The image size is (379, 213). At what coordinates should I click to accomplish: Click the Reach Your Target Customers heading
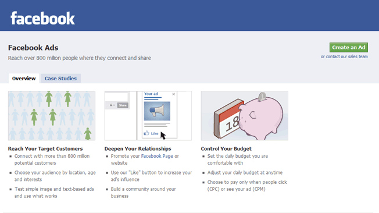[x=45, y=148]
